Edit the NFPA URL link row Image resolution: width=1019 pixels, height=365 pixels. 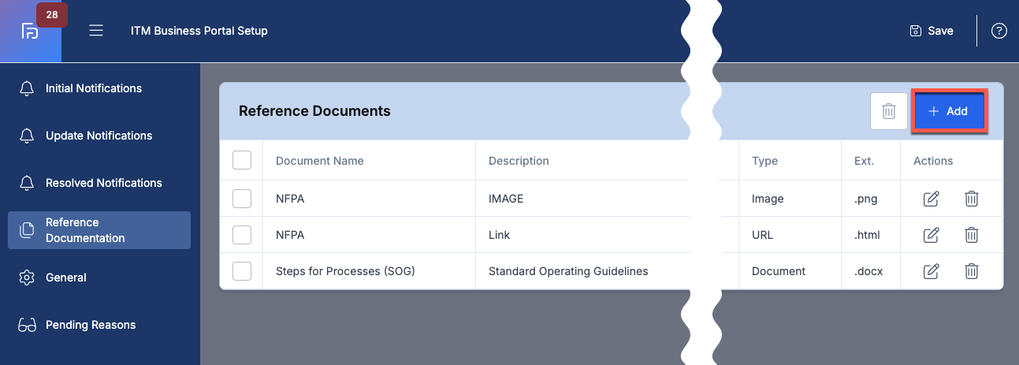click(931, 235)
